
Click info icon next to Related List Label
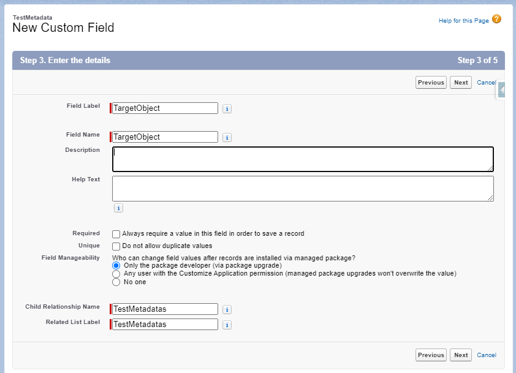tap(227, 325)
